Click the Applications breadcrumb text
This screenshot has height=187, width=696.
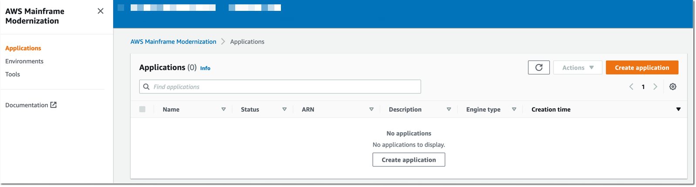pos(247,42)
